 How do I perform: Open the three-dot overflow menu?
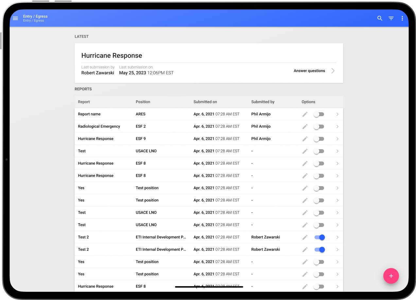point(402,18)
